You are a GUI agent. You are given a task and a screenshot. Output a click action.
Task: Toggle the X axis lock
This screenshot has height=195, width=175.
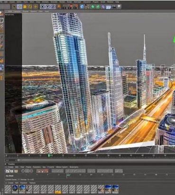pos(42,7)
